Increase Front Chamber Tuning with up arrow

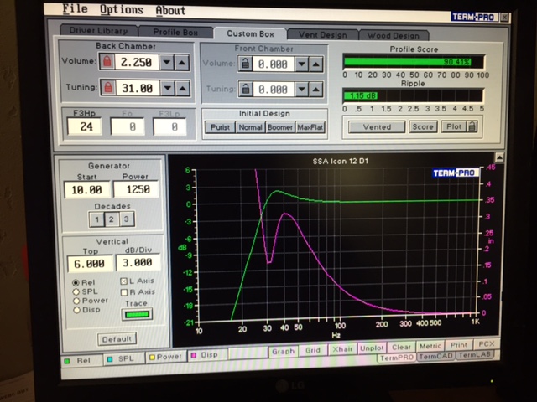pyautogui.click(x=315, y=90)
